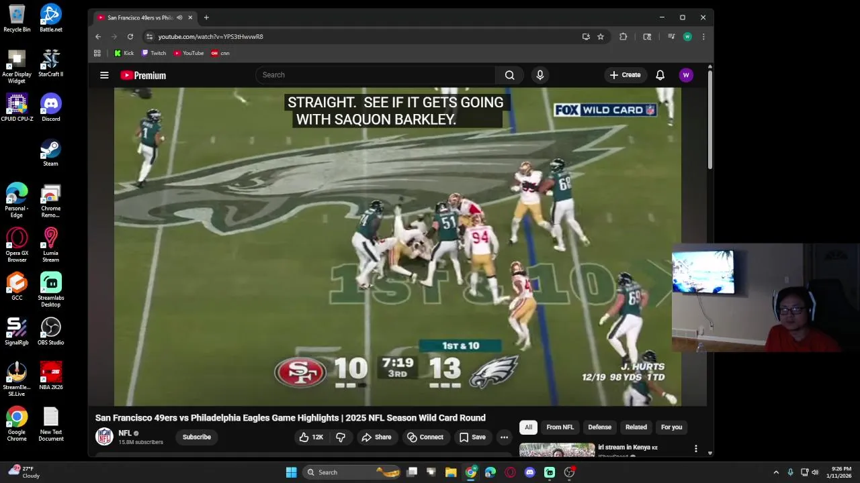Click the YouTube search magnifier button
Viewport: 860px width, 483px height.
(x=510, y=75)
